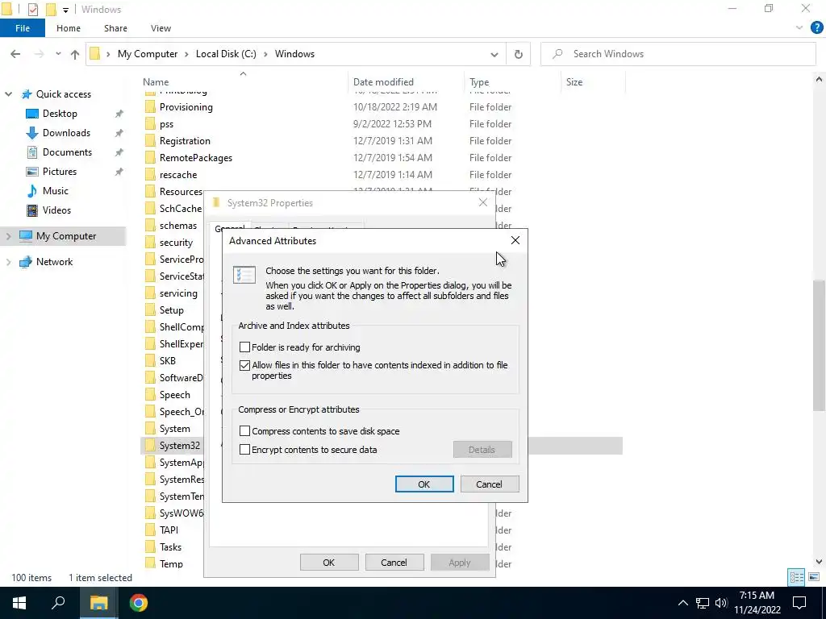The image size is (826, 619).
Task: Uncheck allow files contents indexed checkbox
Action: click(x=244, y=365)
